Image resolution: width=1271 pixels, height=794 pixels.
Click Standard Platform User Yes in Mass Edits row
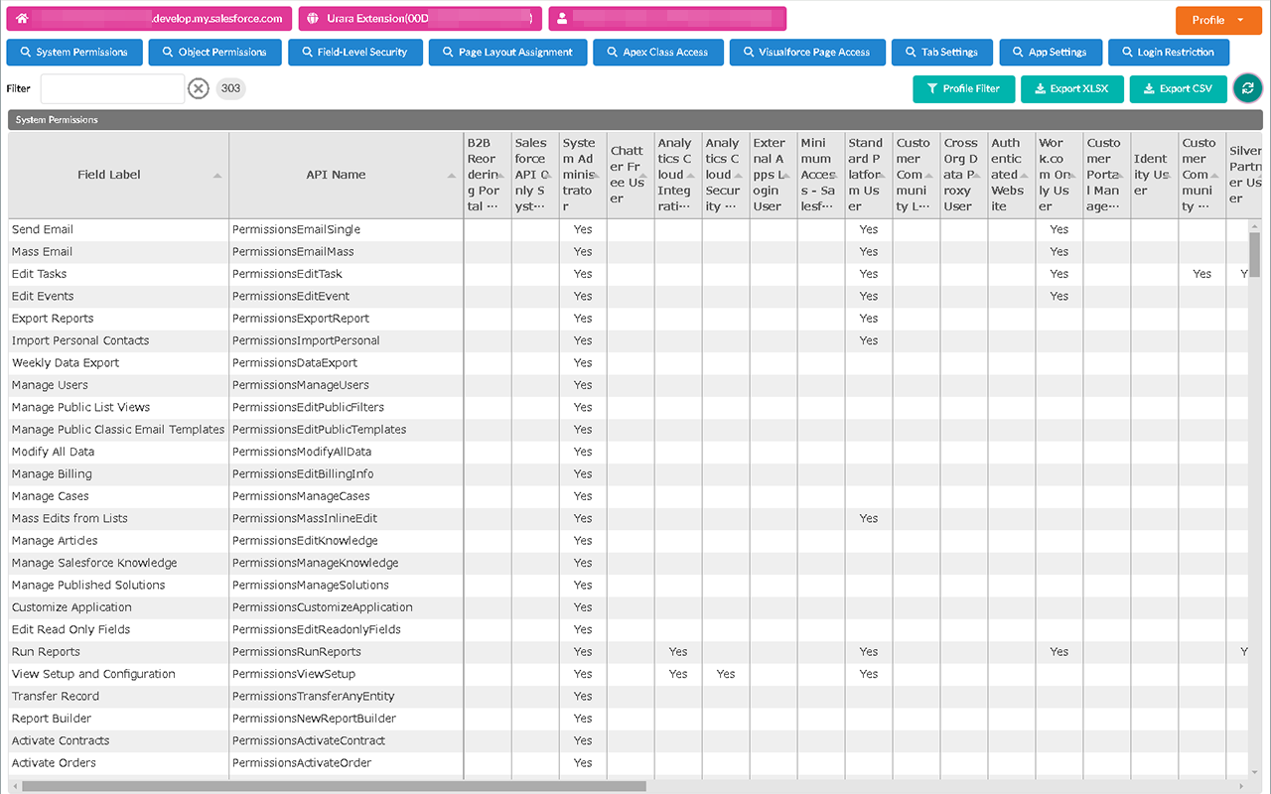[869, 518]
